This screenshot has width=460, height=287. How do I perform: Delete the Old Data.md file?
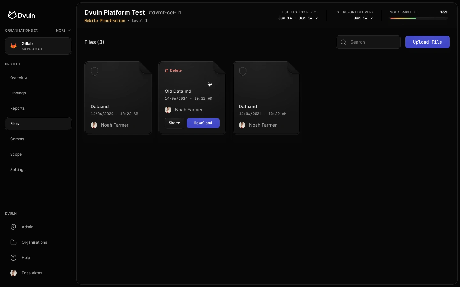click(173, 70)
